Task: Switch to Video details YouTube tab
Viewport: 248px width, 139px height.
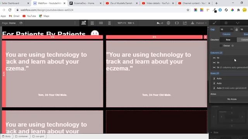Action: [158, 3]
